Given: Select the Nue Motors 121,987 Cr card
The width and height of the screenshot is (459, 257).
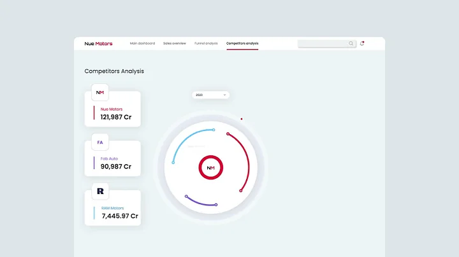Looking at the screenshot, I should (113, 109).
